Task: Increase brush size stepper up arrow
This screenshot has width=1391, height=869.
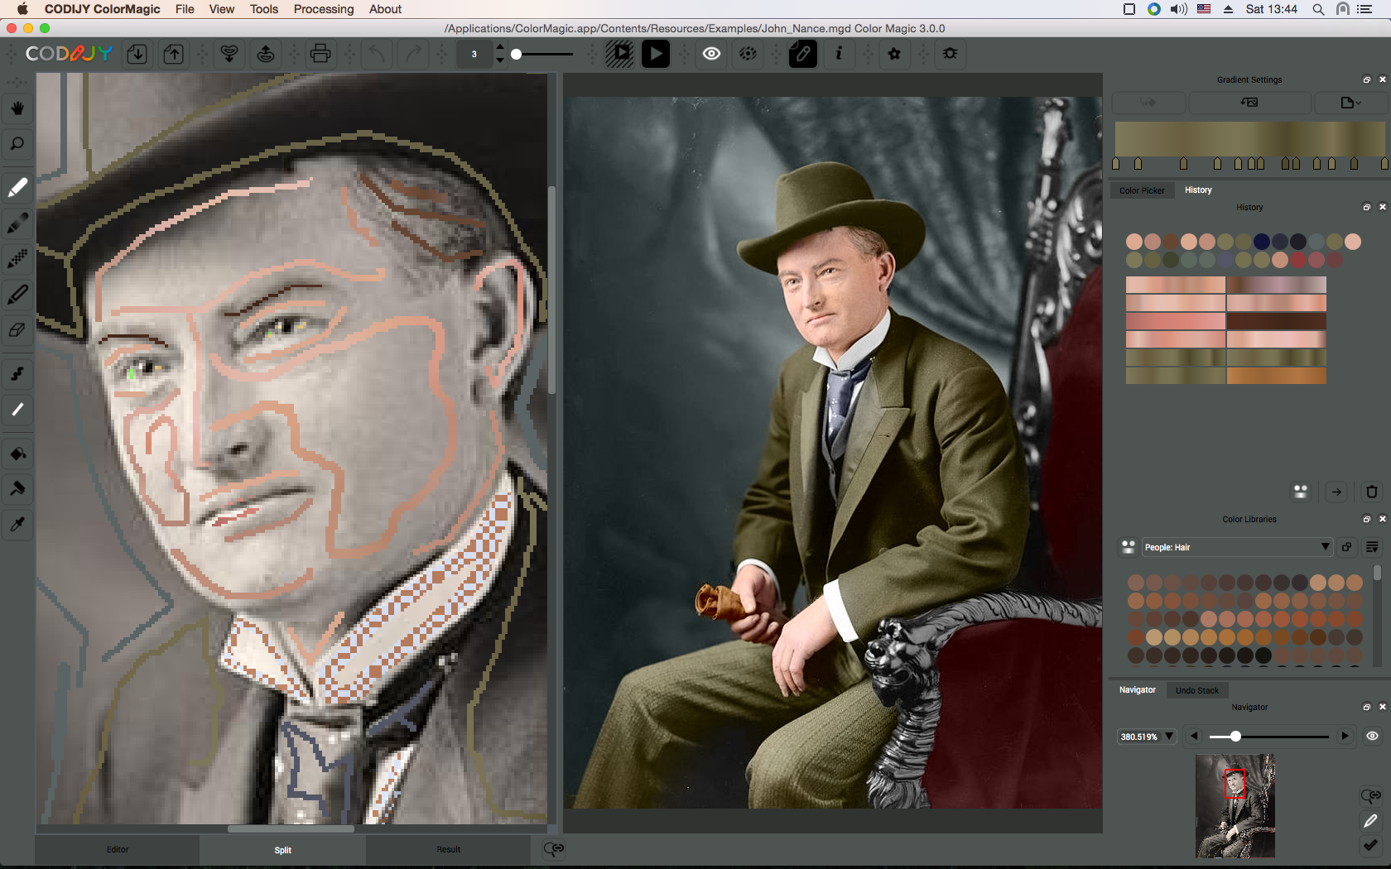Action: tap(499, 48)
